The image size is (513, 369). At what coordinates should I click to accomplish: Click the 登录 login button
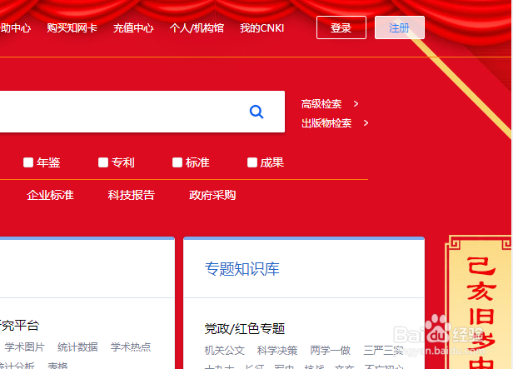[x=341, y=27]
